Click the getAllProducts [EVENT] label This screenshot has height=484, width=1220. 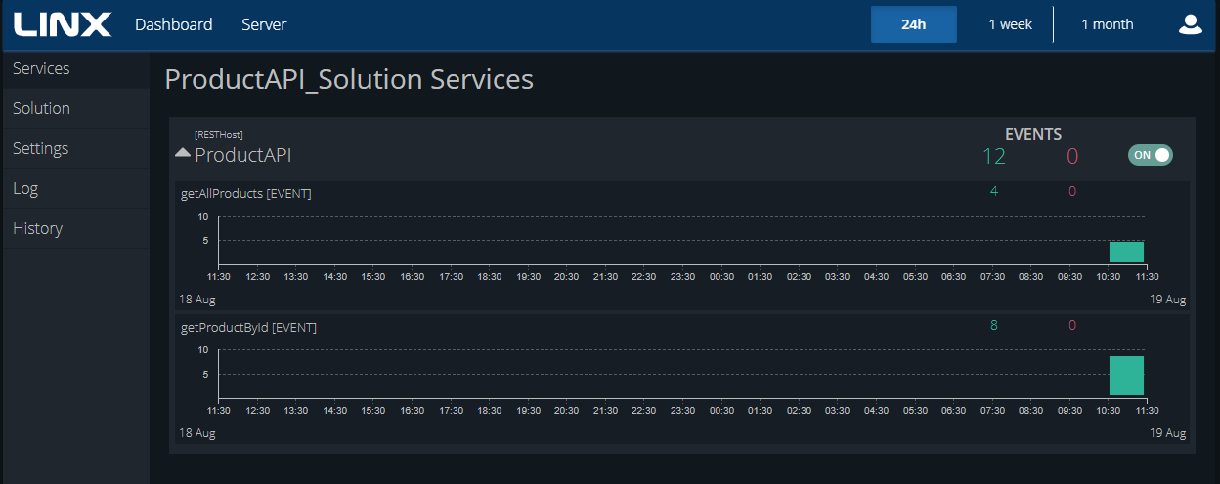pyautogui.click(x=246, y=193)
